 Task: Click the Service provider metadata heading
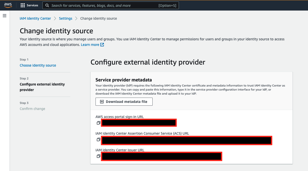[x=124, y=80]
